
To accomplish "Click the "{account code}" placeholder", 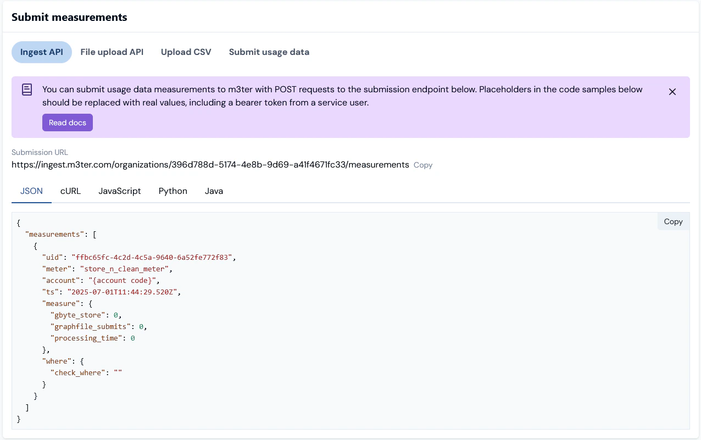I will [x=124, y=280].
